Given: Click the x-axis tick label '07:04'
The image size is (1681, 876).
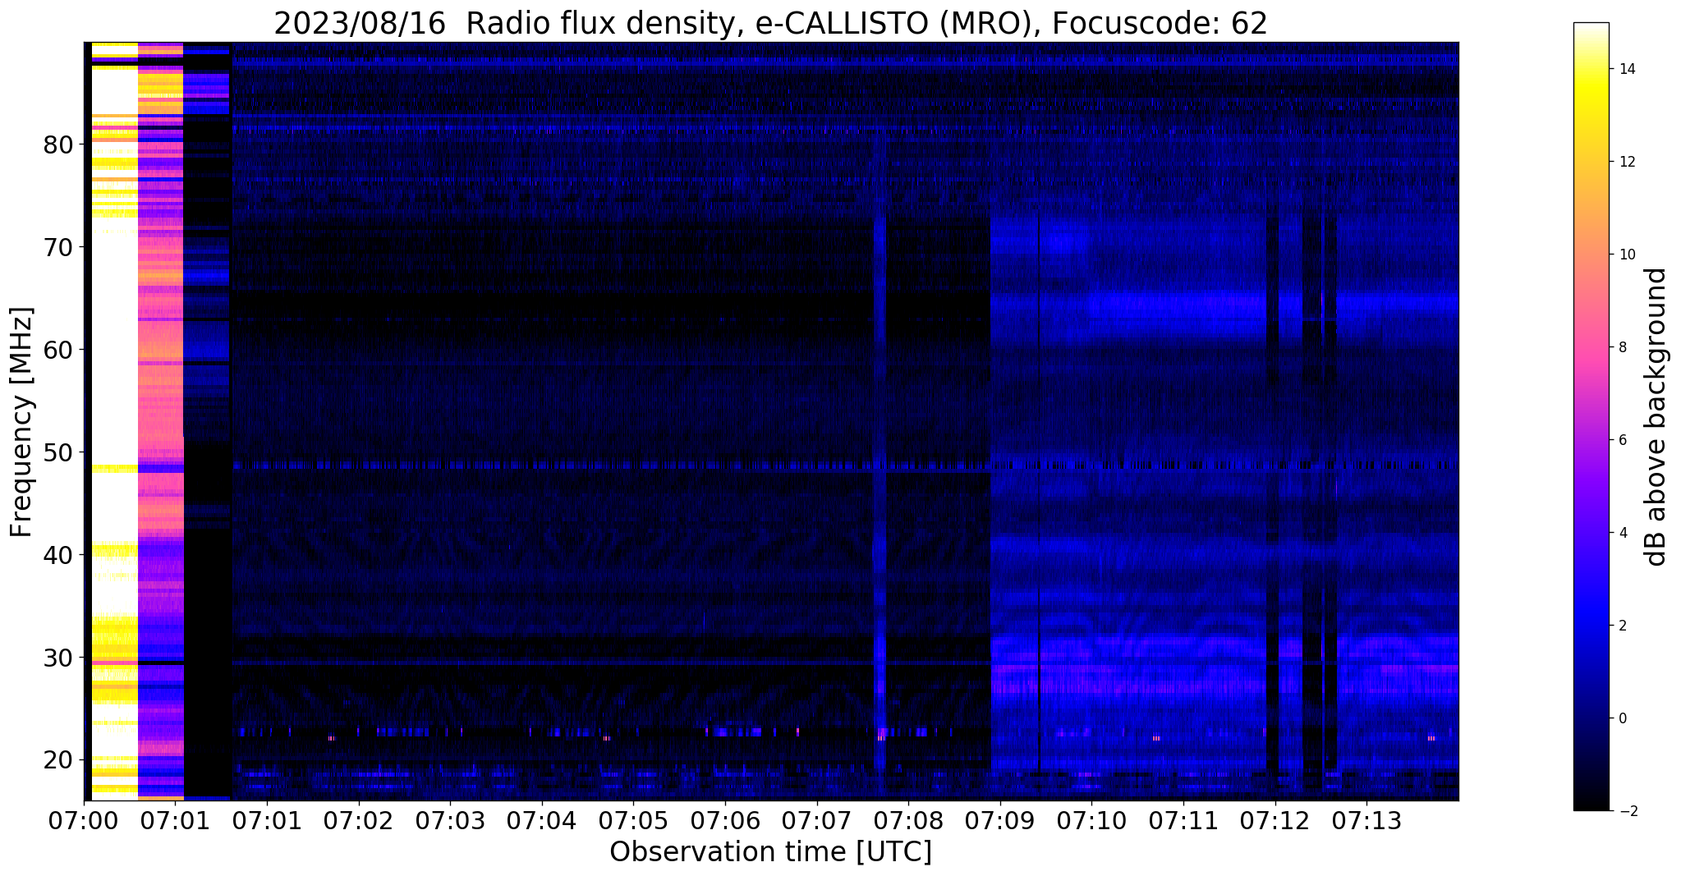Looking at the screenshot, I should [x=541, y=822].
